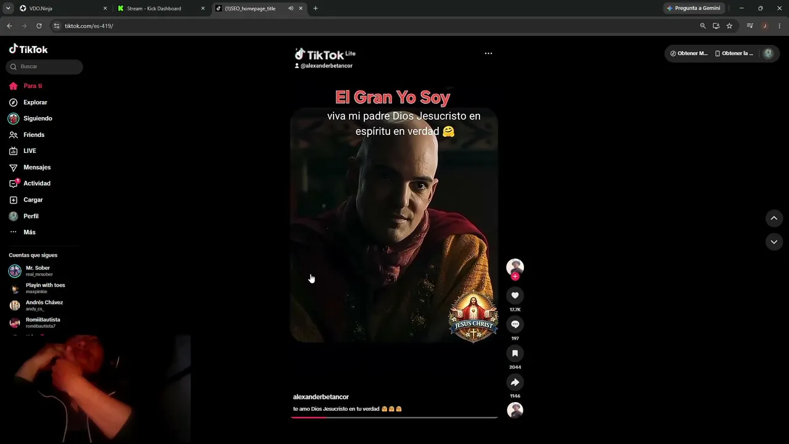Click the site information icon in the address bar
The width and height of the screenshot is (789, 444).
(57, 26)
